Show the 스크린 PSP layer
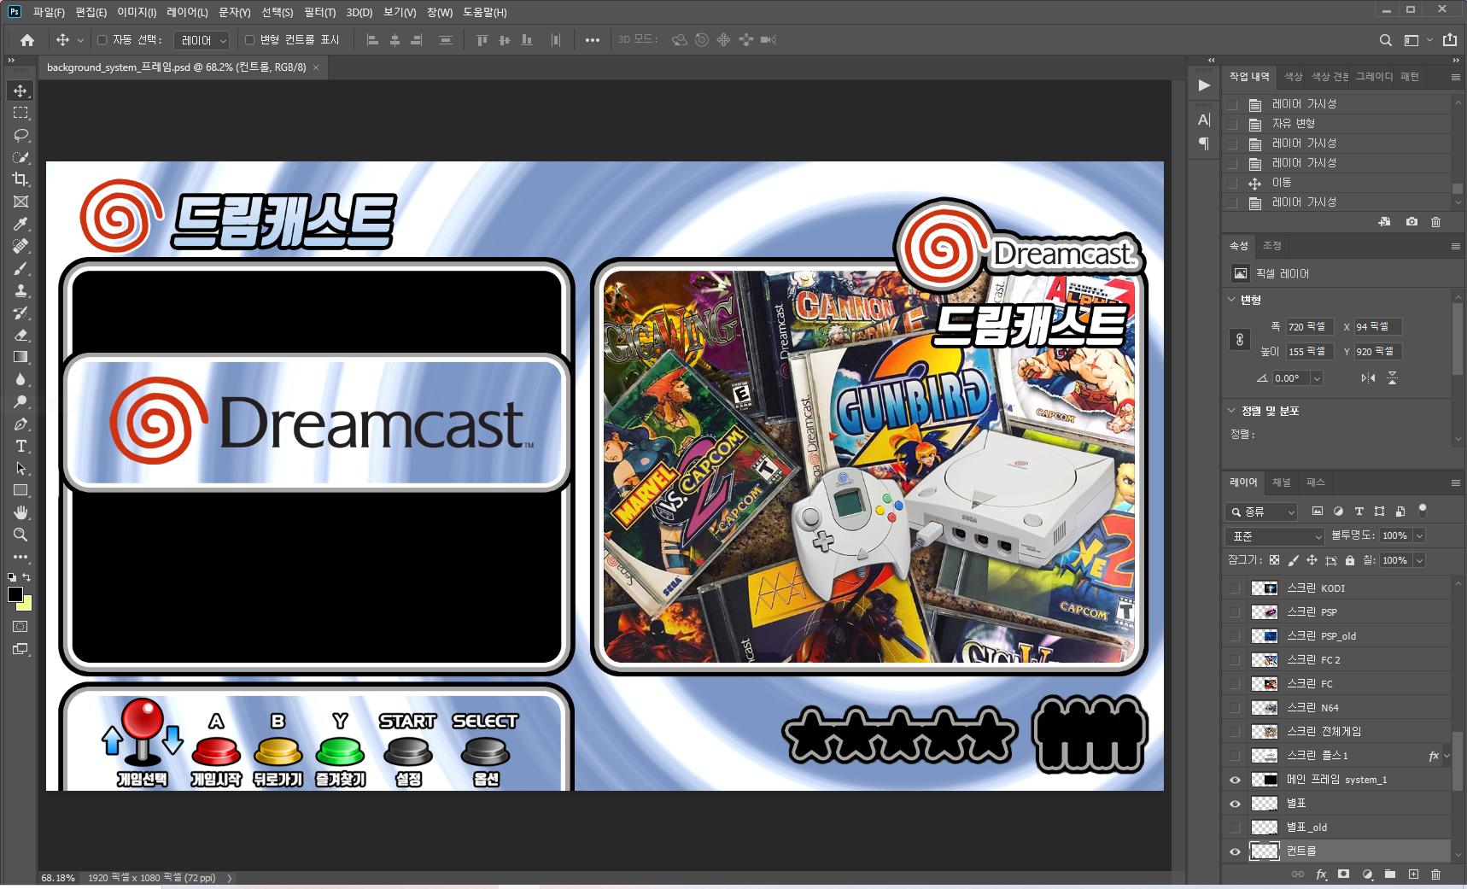The width and height of the screenshot is (1467, 889). 1235,612
